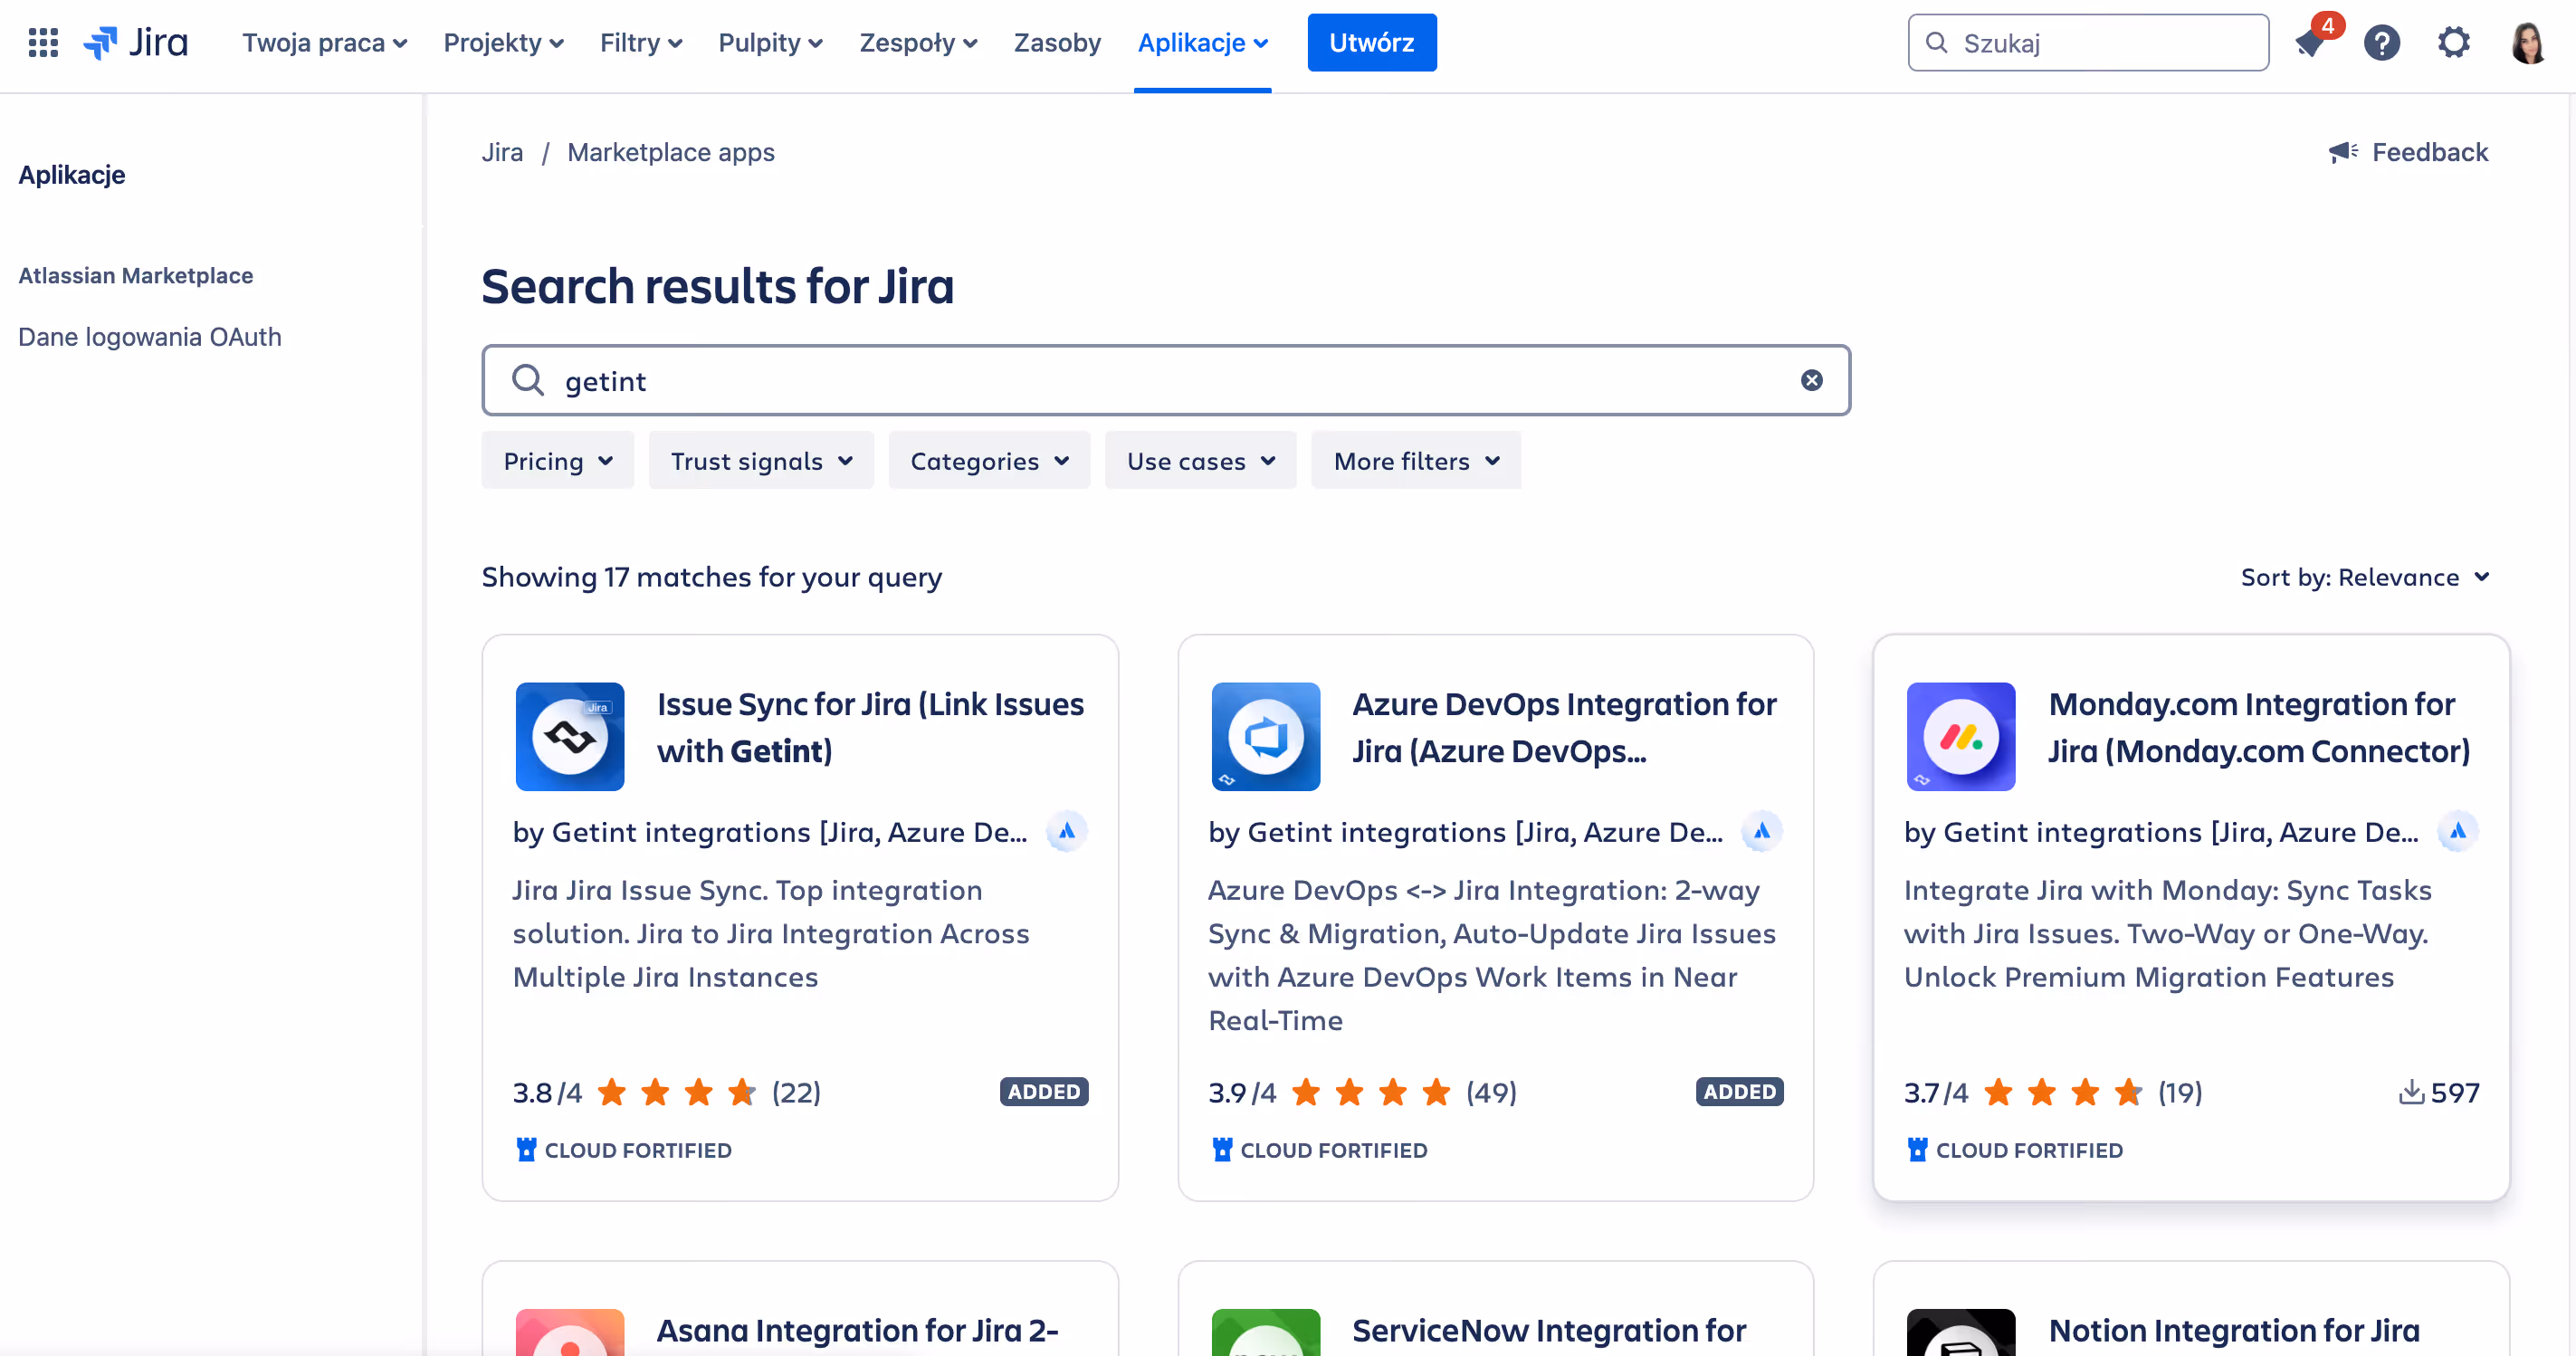This screenshot has width=2576, height=1356.
Task: Click the Issue Sync for Jira app icon
Action: pos(570,737)
